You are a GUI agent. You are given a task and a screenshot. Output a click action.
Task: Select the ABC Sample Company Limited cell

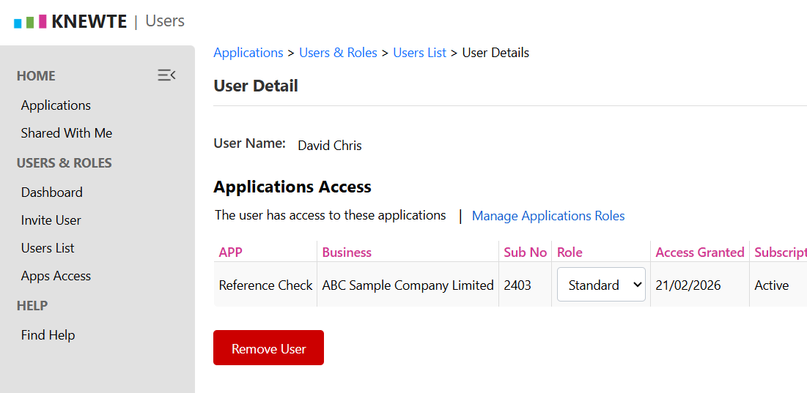pos(408,285)
